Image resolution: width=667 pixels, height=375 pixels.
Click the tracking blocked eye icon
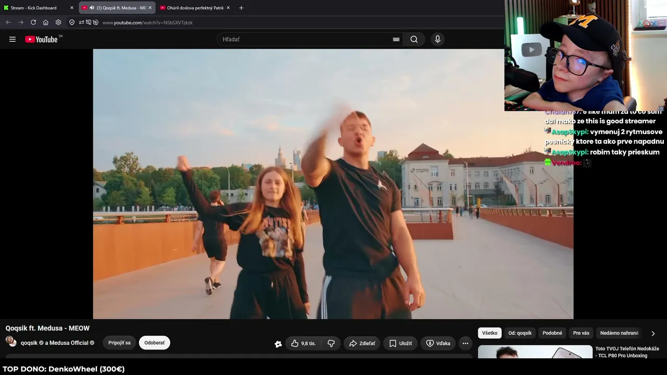(x=95, y=22)
